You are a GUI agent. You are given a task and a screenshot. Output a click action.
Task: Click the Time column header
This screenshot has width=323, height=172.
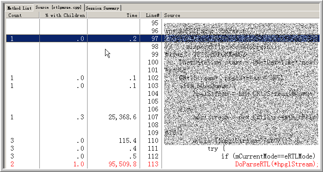[x=113, y=15]
